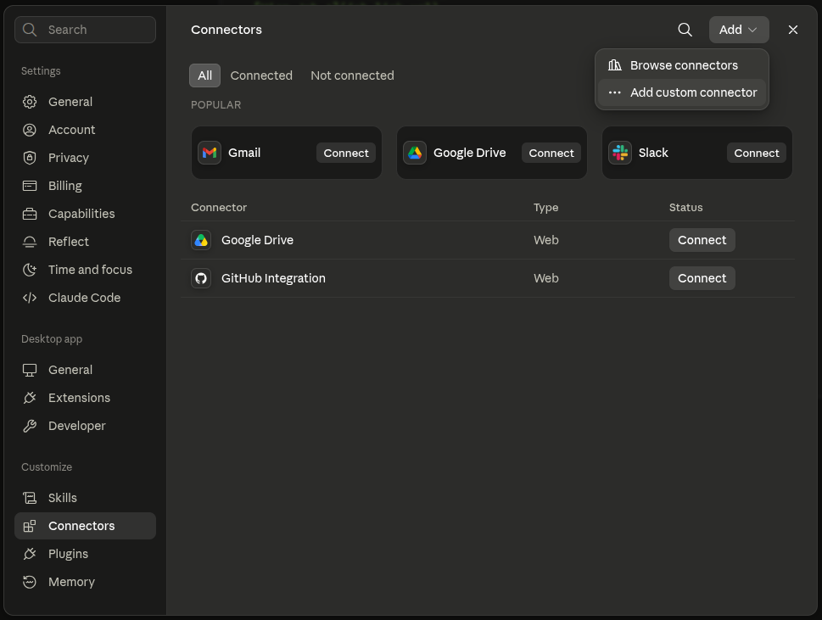Switch to the Not connected filter tab

(352, 75)
